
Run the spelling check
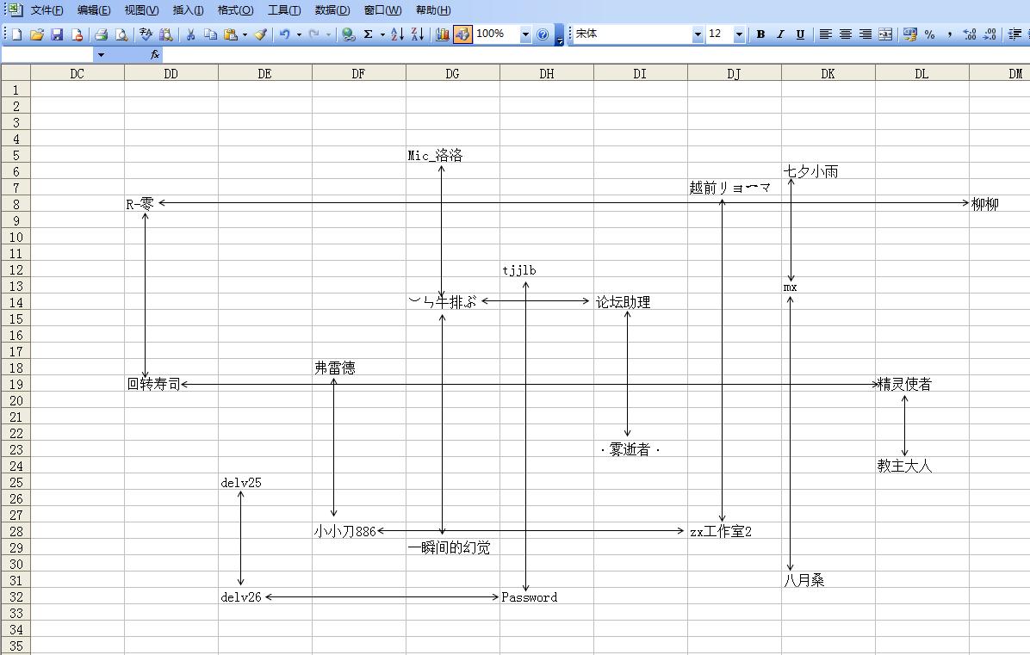146,34
